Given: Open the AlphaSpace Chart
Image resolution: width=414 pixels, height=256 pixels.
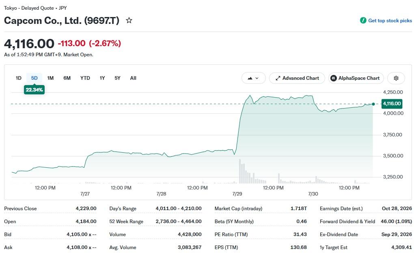Looking at the screenshot, I should click(x=356, y=78).
